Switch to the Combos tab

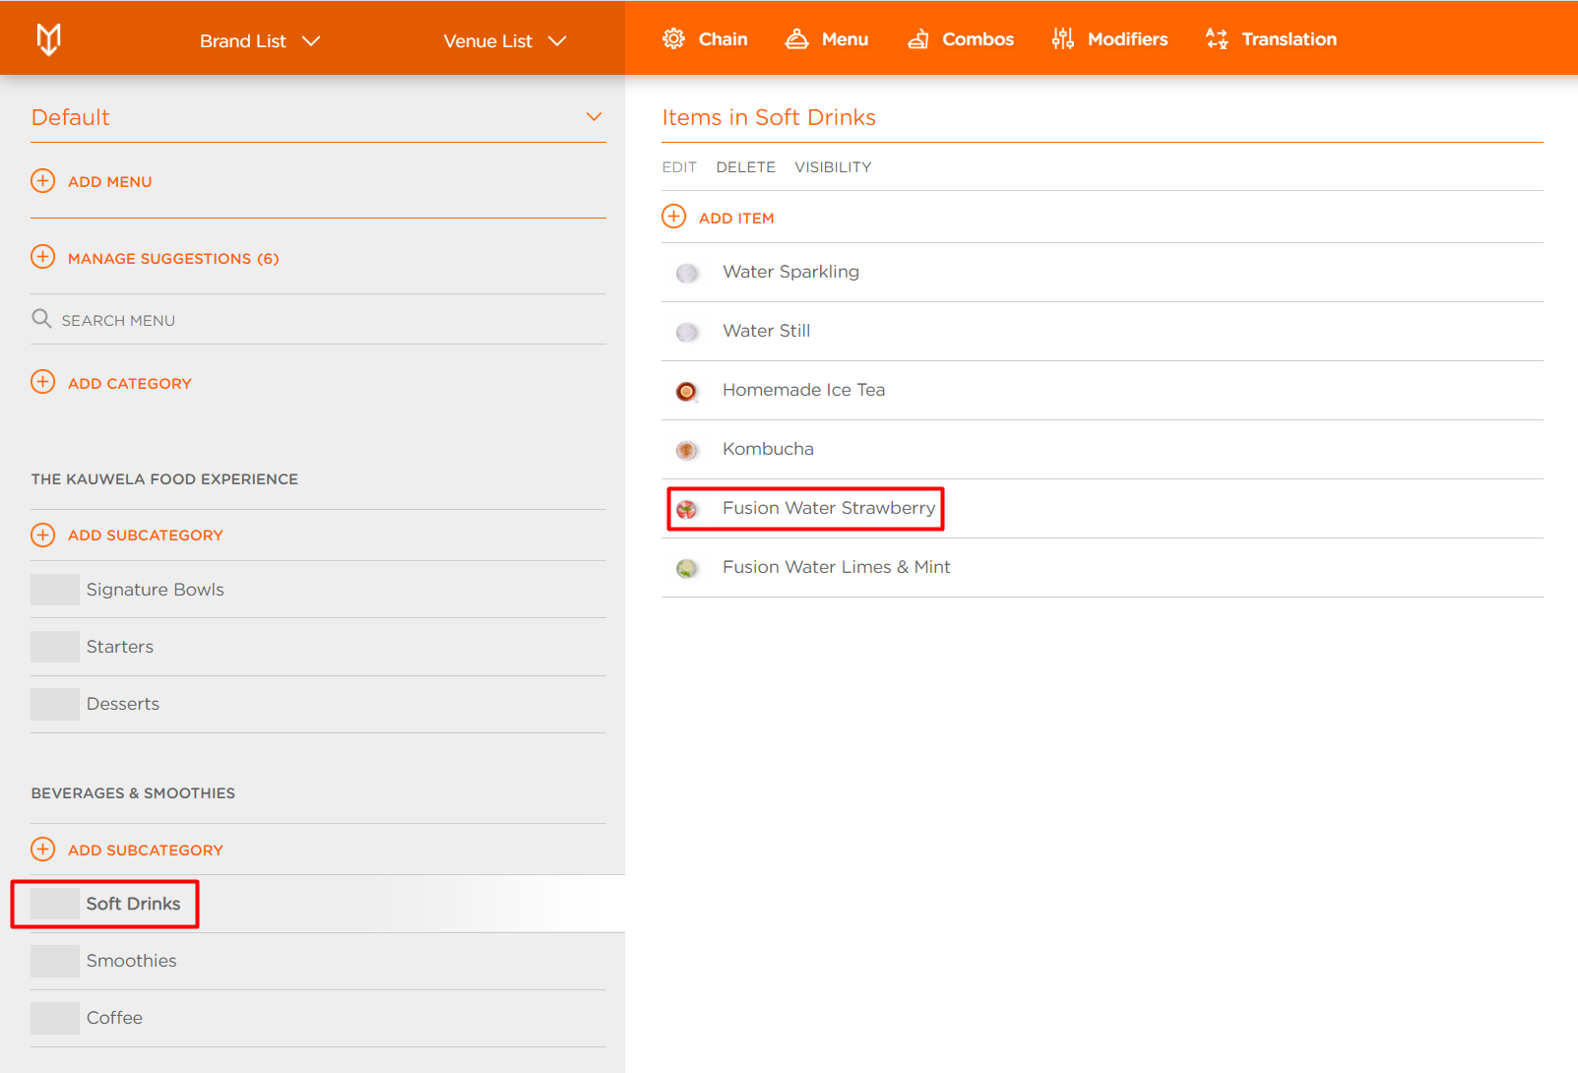coord(961,39)
